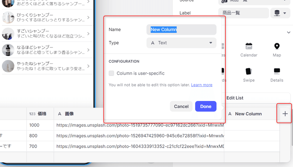This screenshot has width=293, height=167.
Task: Select the Details layout icon
Action: (277, 71)
